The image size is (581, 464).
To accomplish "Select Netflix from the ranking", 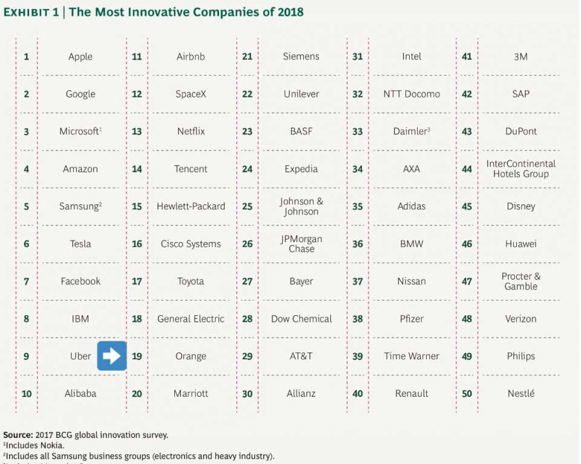I will tap(191, 131).
